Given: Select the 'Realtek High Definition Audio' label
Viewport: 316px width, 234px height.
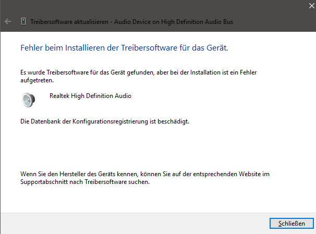Looking at the screenshot, I should click(90, 96).
